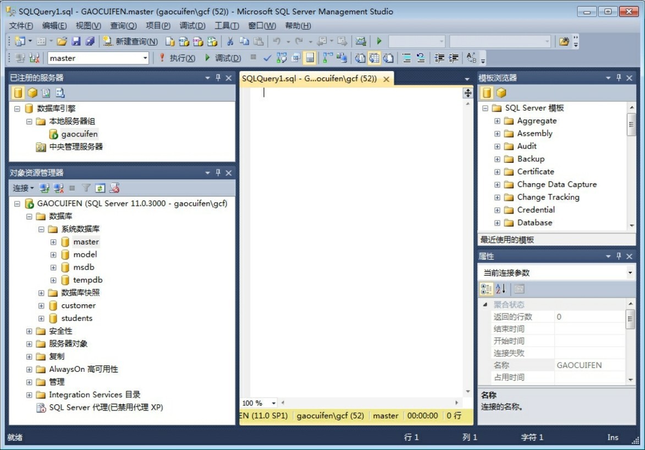Click the Change Connection icon
Viewport: 645px width, 450px height.
pos(34,58)
